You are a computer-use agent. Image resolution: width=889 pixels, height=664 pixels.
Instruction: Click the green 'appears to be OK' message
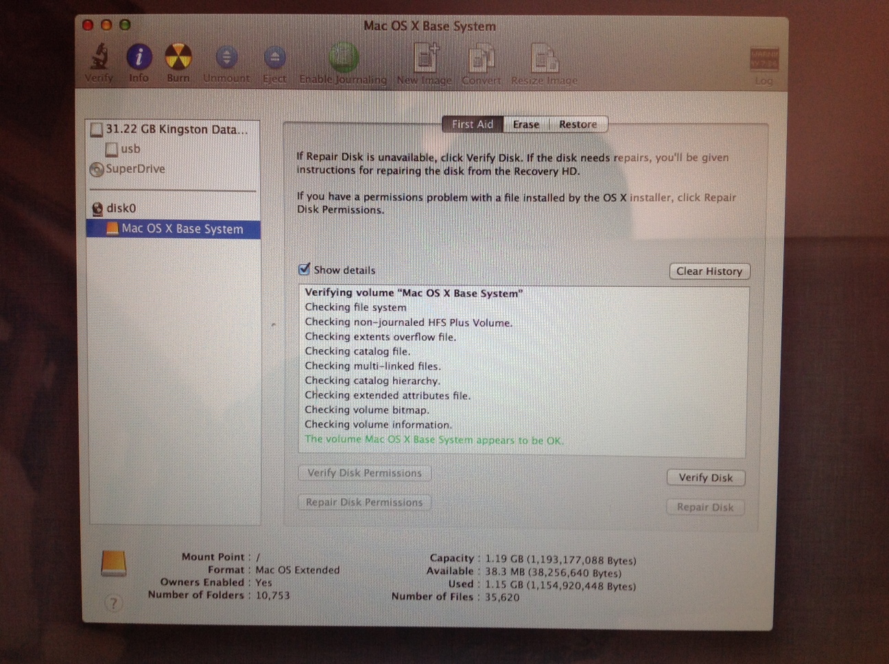[x=434, y=440]
